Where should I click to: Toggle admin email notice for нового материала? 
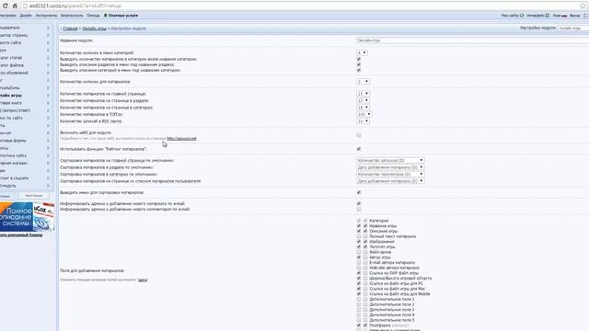(x=359, y=204)
